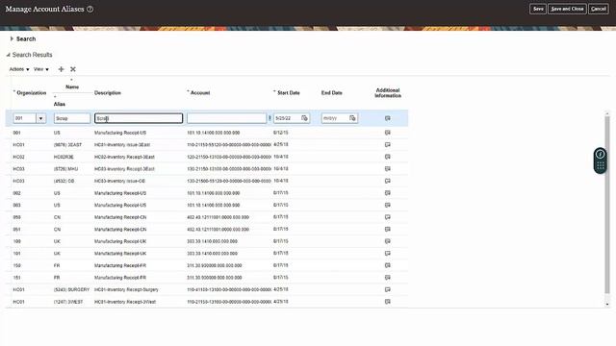Click the empty Account input field
The height and width of the screenshot is (346, 616).
coord(227,118)
